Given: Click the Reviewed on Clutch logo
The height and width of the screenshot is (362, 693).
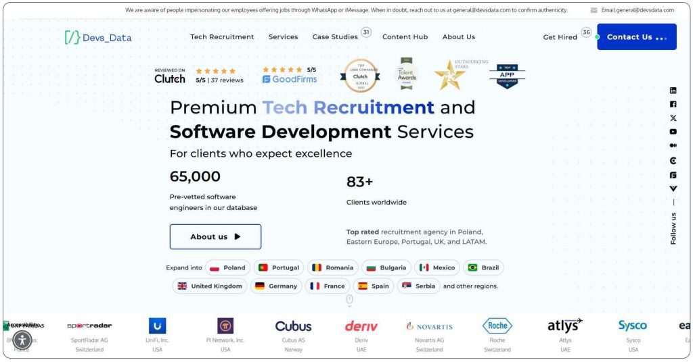Looking at the screenshot, I should click(170, 76).
